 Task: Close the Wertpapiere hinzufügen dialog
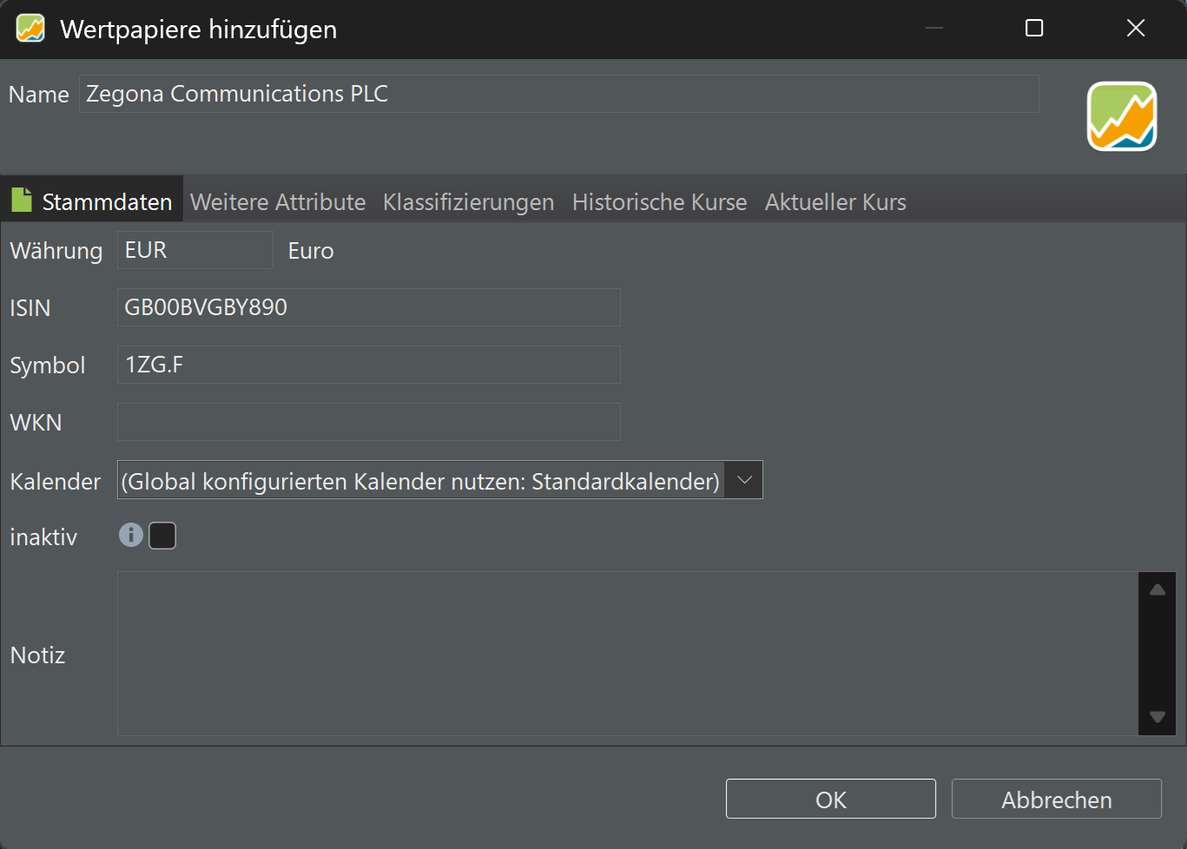1136,29
